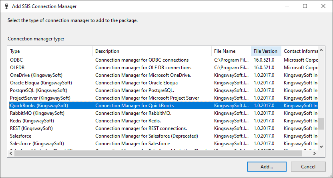The width and height of the screenshot is (333, 178).
Task: Click the vertical scrollbar down arrow
Action: (x=321, y=147)
